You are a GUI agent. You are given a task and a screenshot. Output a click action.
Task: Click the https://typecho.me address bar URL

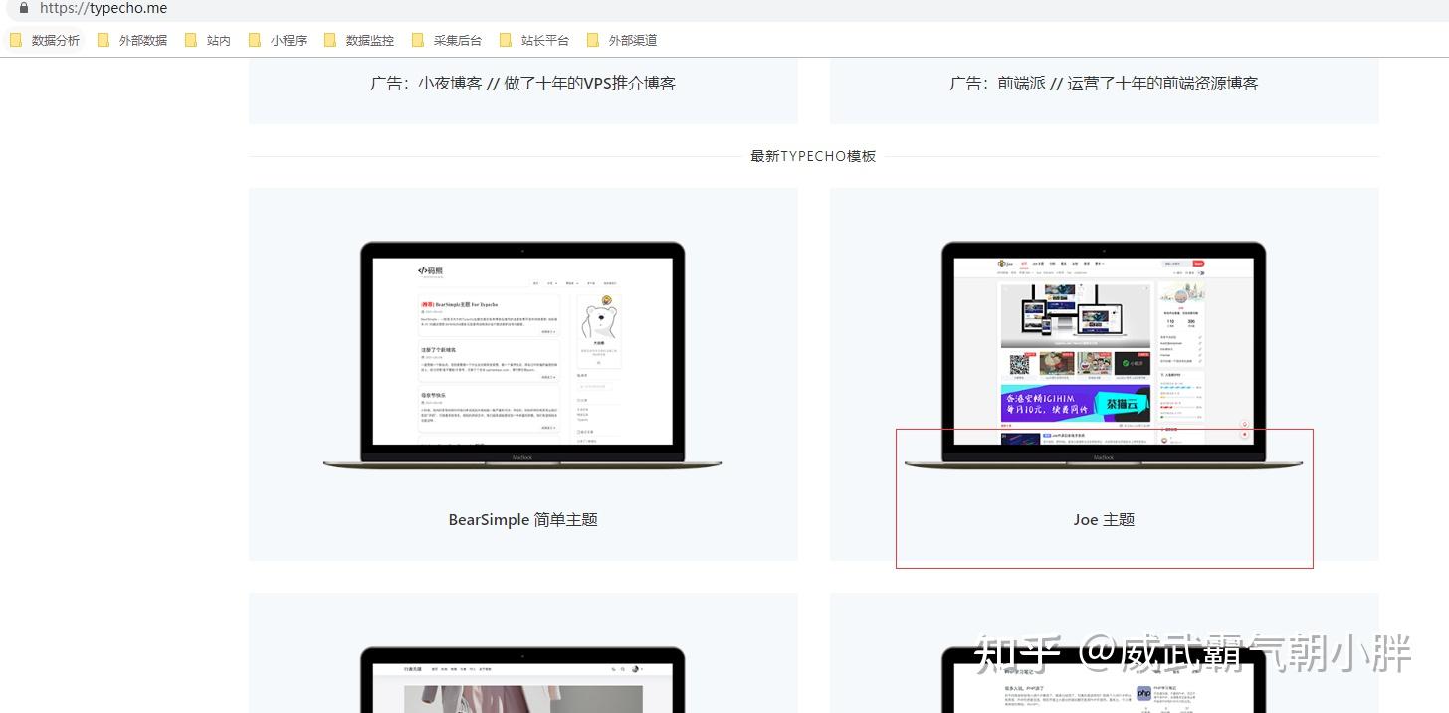click(103, 8)
